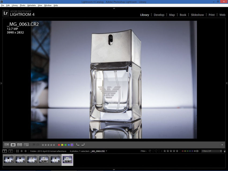This screenshot has height=171, width=228.
Task: Open the File menu
Action: tap(2, 5)
